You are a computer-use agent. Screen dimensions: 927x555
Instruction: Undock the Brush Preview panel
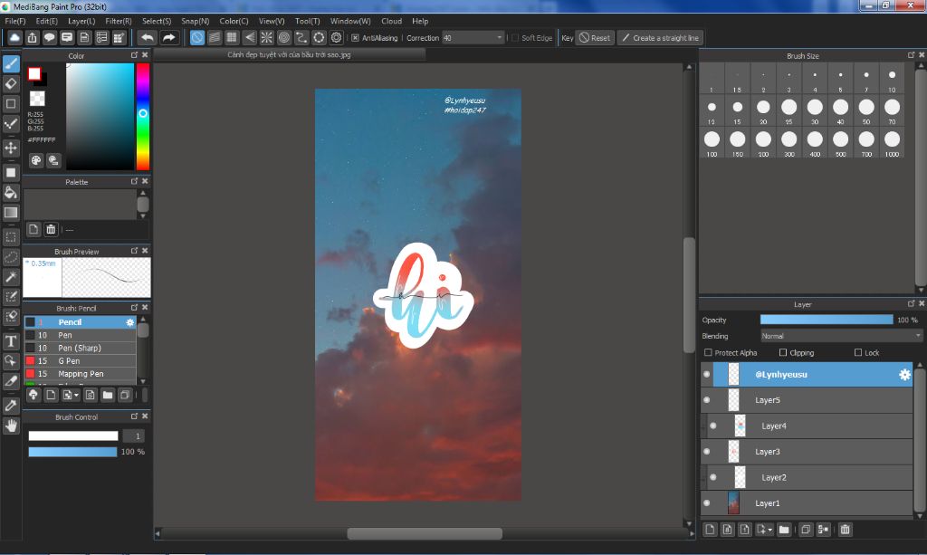click(134, 251)
